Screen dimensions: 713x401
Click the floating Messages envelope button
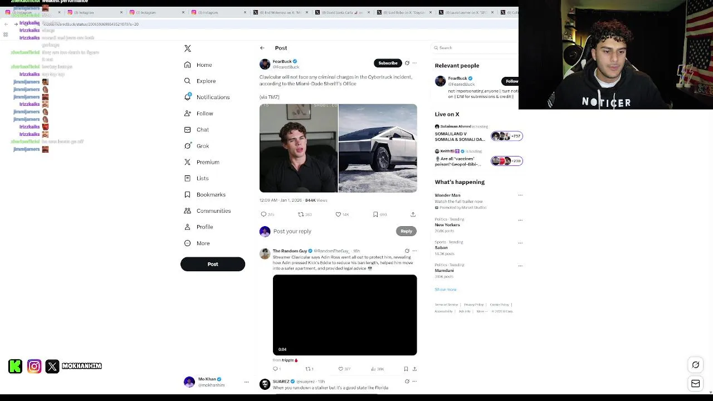[696, 384]
